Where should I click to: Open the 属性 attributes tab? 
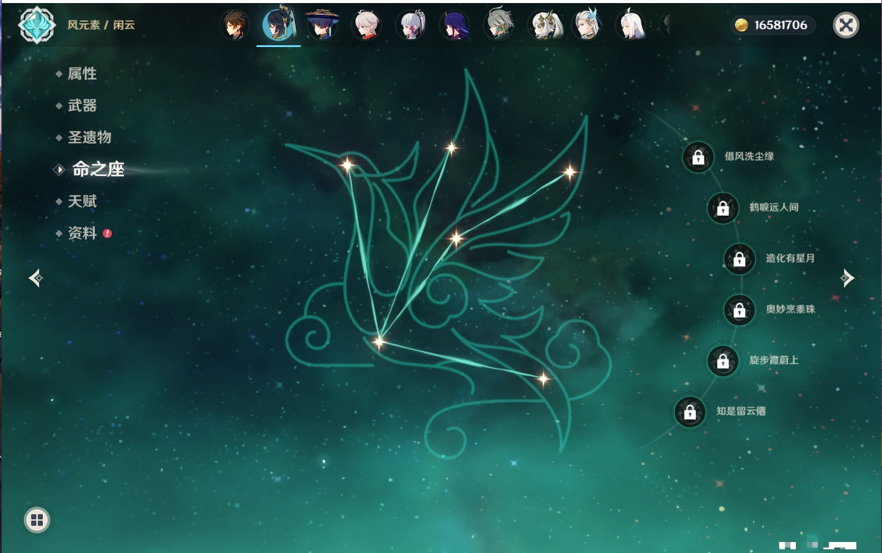click(82, 74)
